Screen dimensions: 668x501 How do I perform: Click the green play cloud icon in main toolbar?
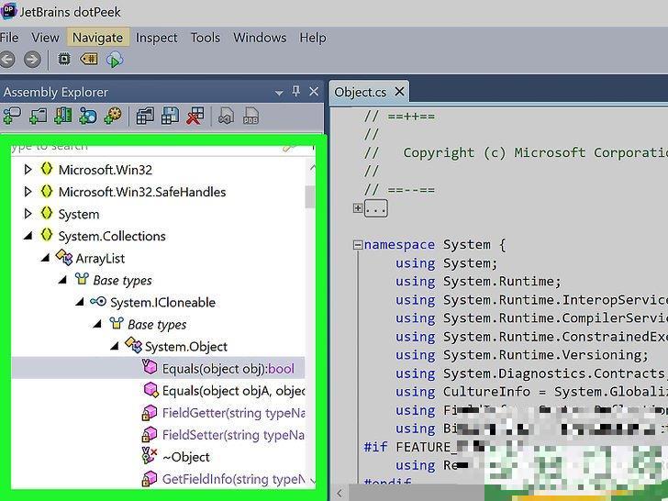tap(115, 60)
